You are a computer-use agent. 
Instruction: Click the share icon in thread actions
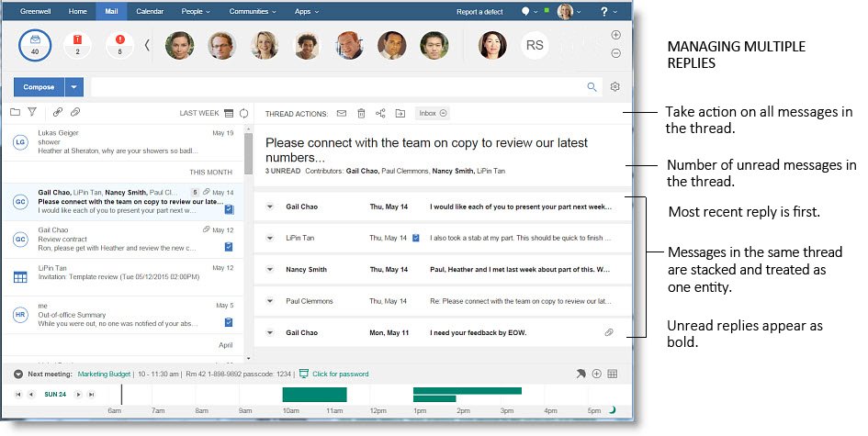pyautogui.click(x=380, y=114)
